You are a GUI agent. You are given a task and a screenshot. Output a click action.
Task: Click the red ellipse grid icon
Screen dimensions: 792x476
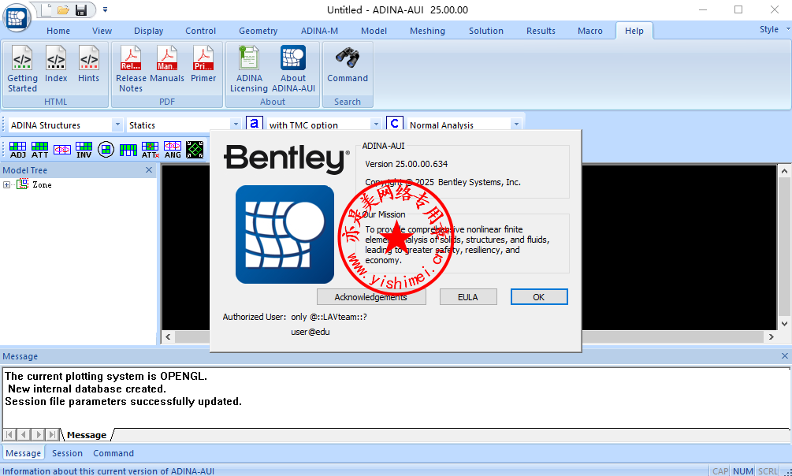62,150
